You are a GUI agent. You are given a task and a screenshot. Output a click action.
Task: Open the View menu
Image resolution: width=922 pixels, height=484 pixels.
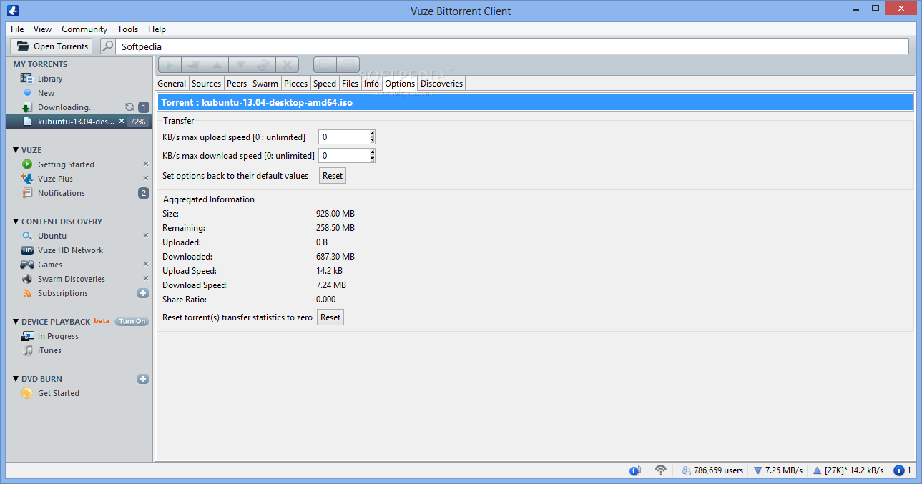(x=43, y=29)
